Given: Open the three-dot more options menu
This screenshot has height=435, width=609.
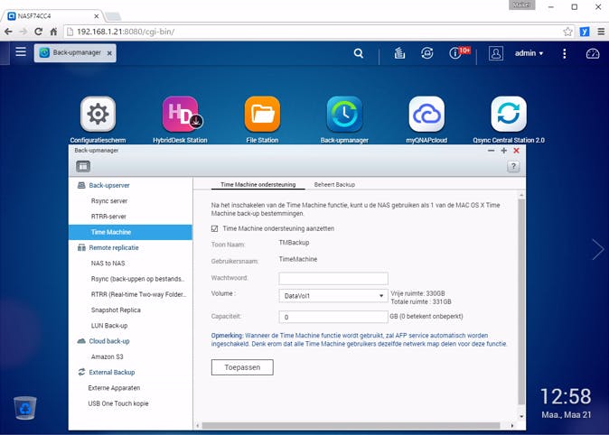Looking at the screenshot, I should [565, 53].
